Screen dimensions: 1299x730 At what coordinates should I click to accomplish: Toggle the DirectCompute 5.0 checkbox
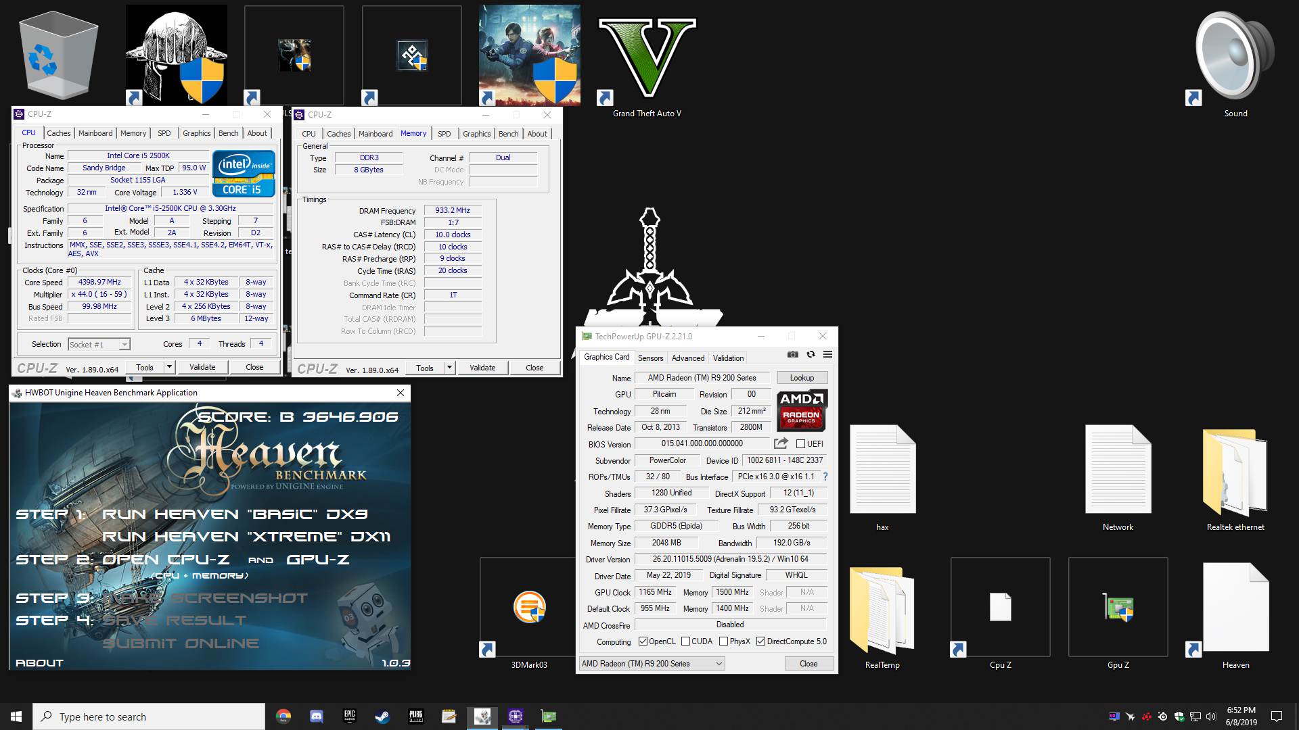(760, 641)
